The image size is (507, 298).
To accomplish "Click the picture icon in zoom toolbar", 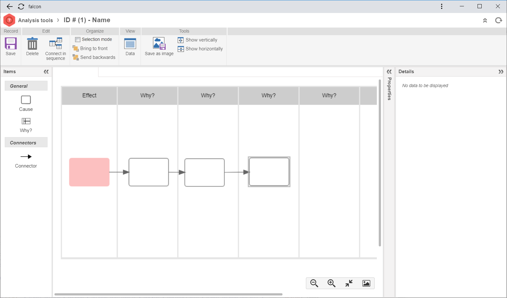I will pyautogui.click(x=366, y=283).
